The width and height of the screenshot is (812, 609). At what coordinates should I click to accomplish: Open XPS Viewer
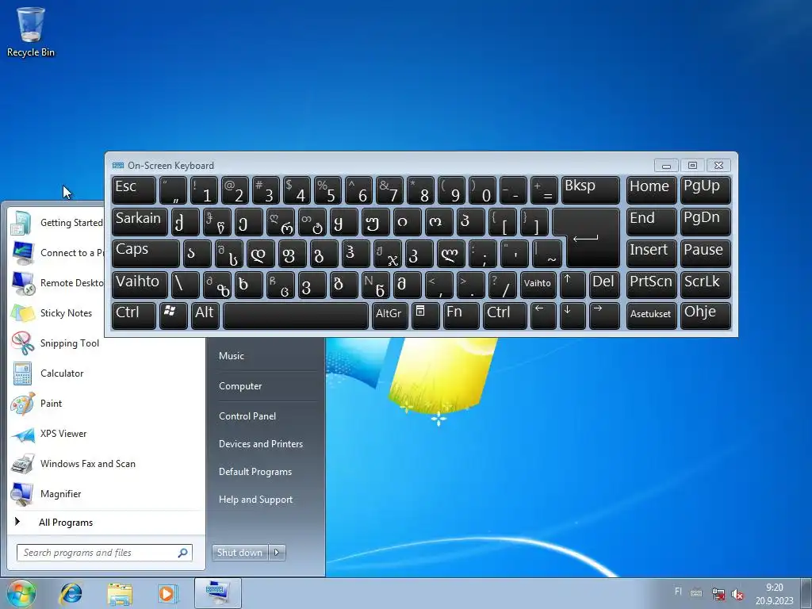pos(106,434)
